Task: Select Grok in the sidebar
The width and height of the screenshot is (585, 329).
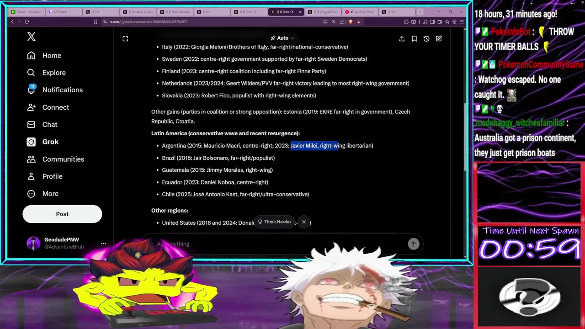Action: [x=43, y=142]
